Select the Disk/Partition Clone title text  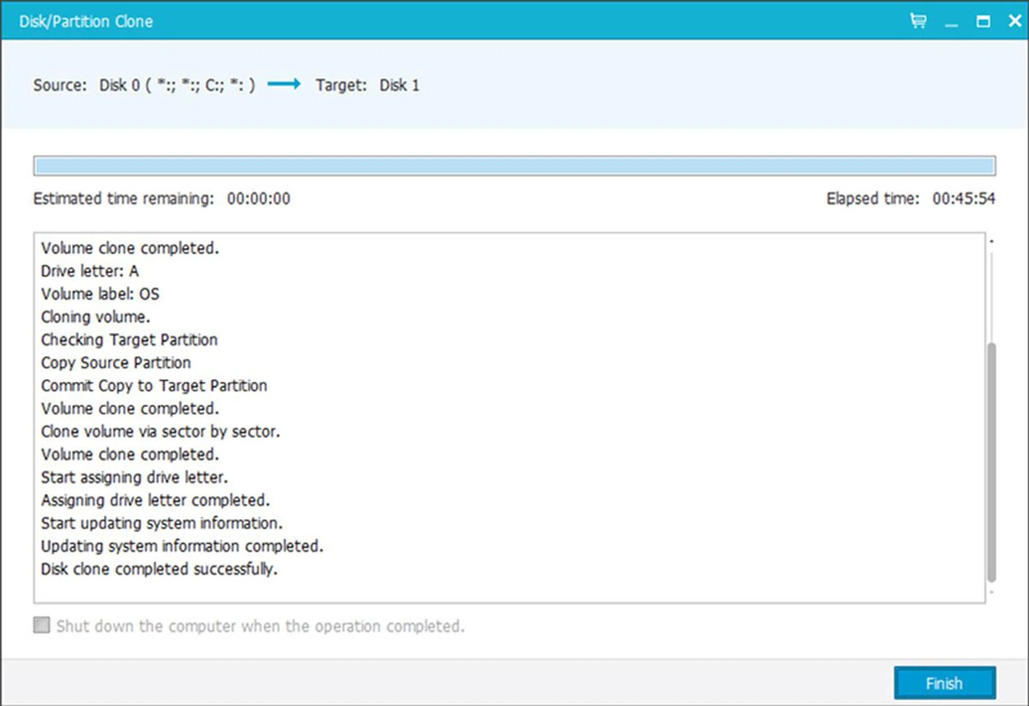[x=86, y=21]
